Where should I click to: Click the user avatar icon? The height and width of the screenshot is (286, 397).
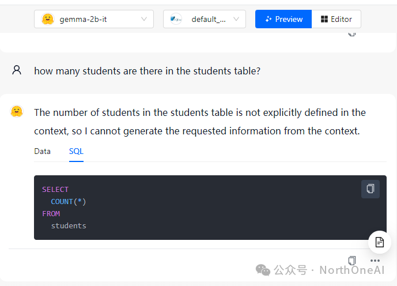[17, 70]
